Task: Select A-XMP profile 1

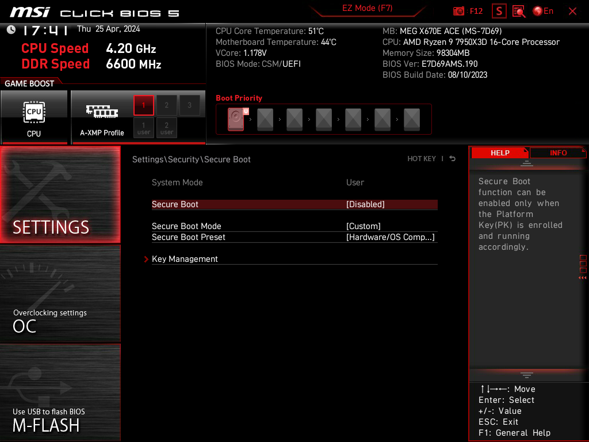Action: 143,105
